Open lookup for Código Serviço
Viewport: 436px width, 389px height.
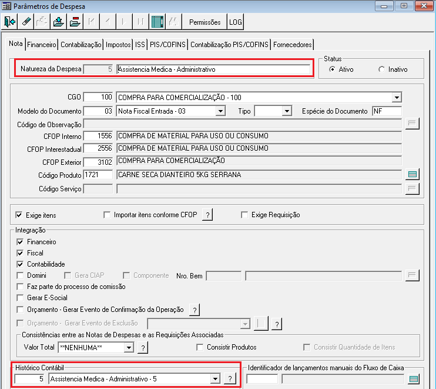coord(412,189)
